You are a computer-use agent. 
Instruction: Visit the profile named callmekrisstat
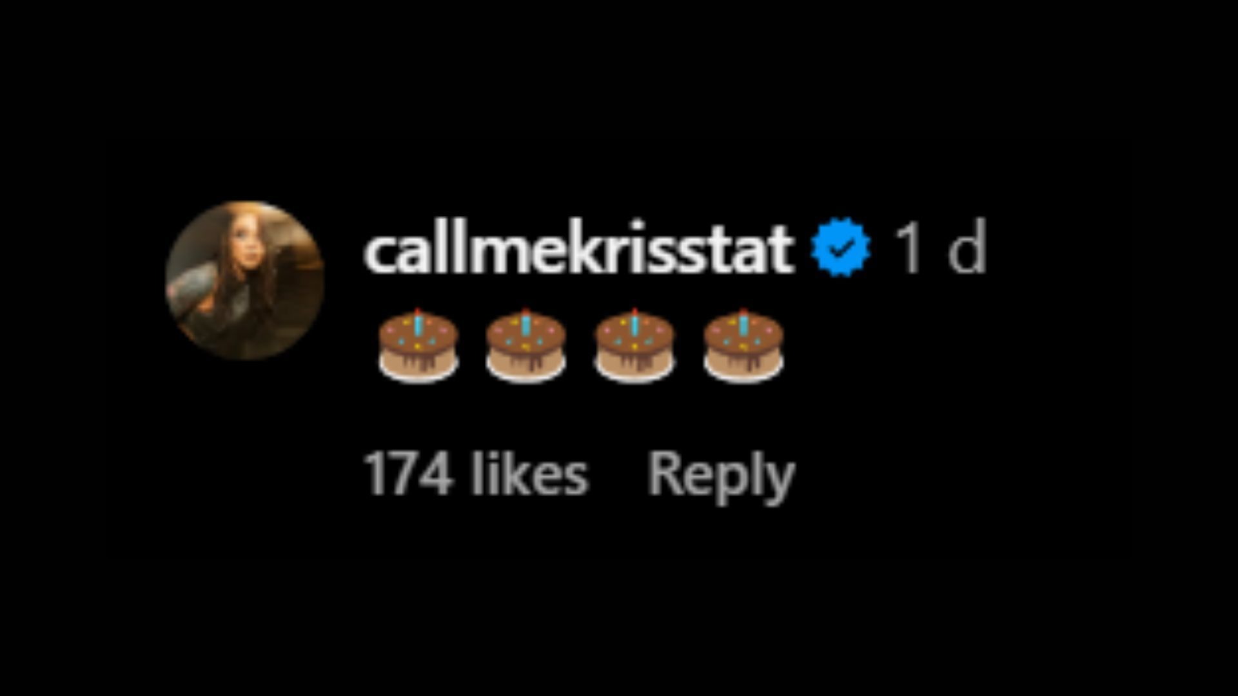point(578,249)
